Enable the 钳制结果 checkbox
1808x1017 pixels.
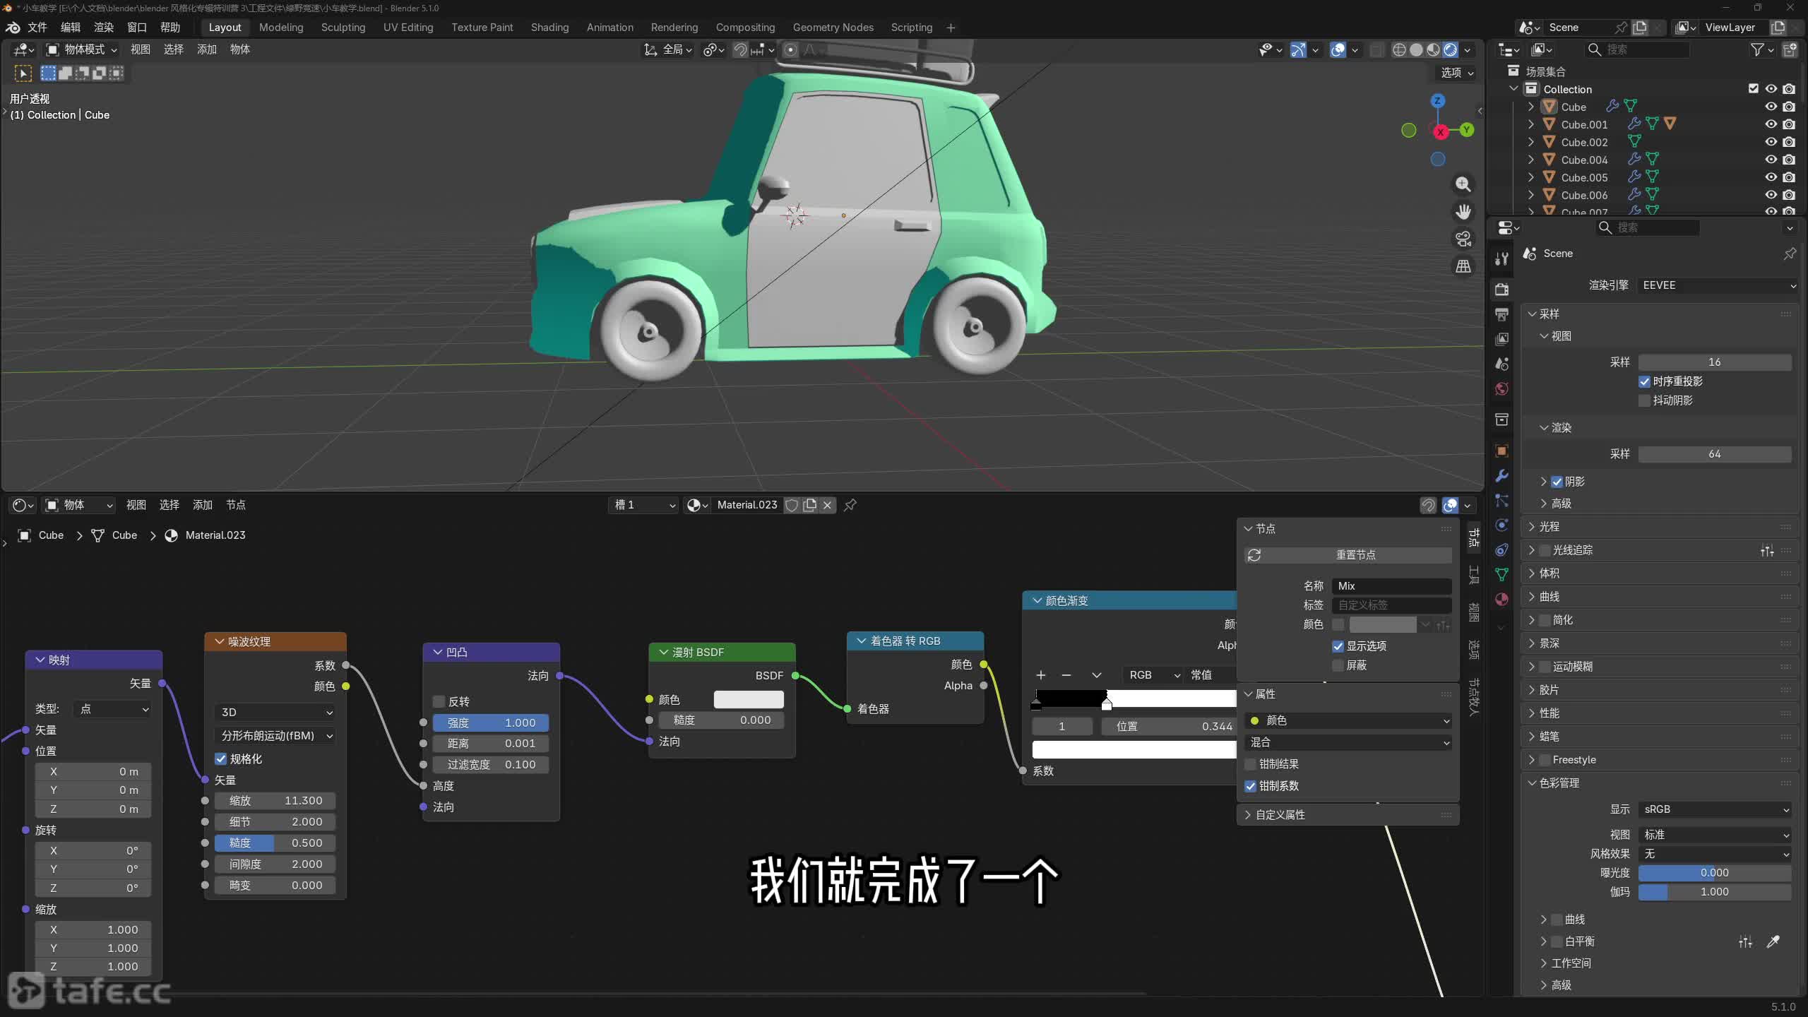click(x=1251, y=764)
